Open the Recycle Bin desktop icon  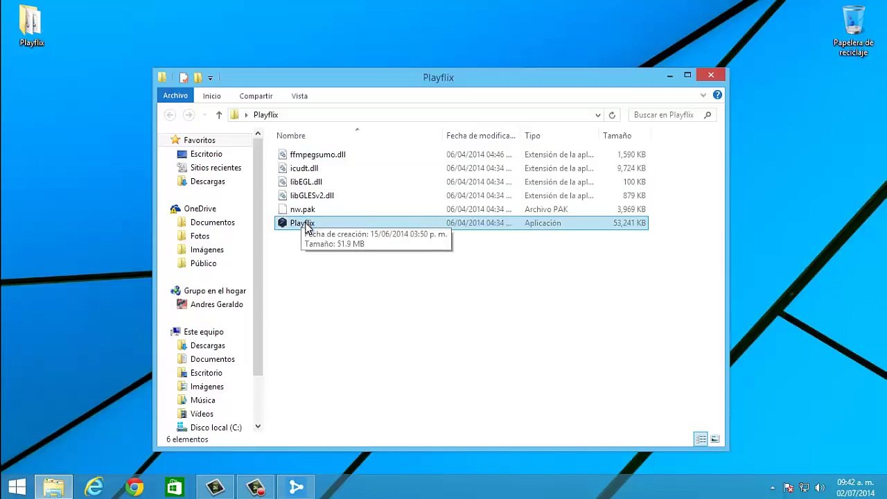(x=853, y=31)
